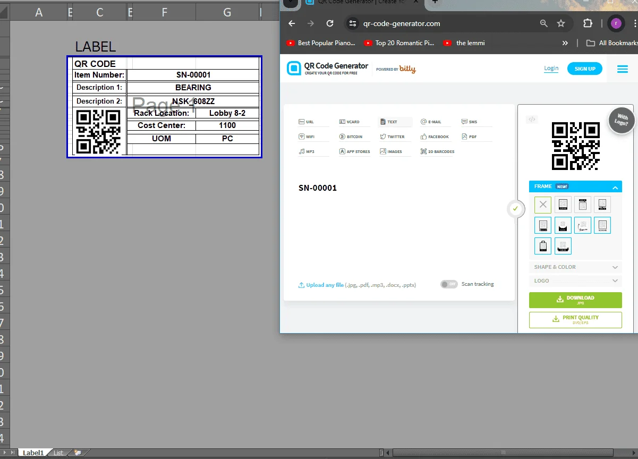Open the lemmi bookmark
This screenshot has height=459, width=638.
pos(464,43)
